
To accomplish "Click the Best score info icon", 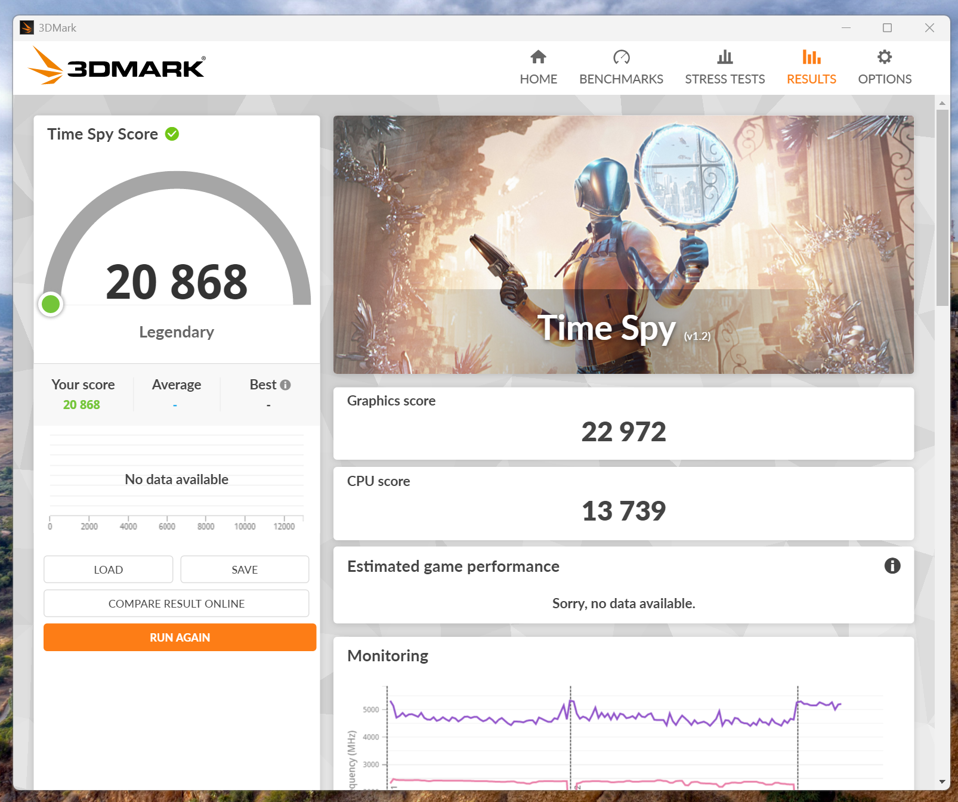I will (x=286, y=385).
